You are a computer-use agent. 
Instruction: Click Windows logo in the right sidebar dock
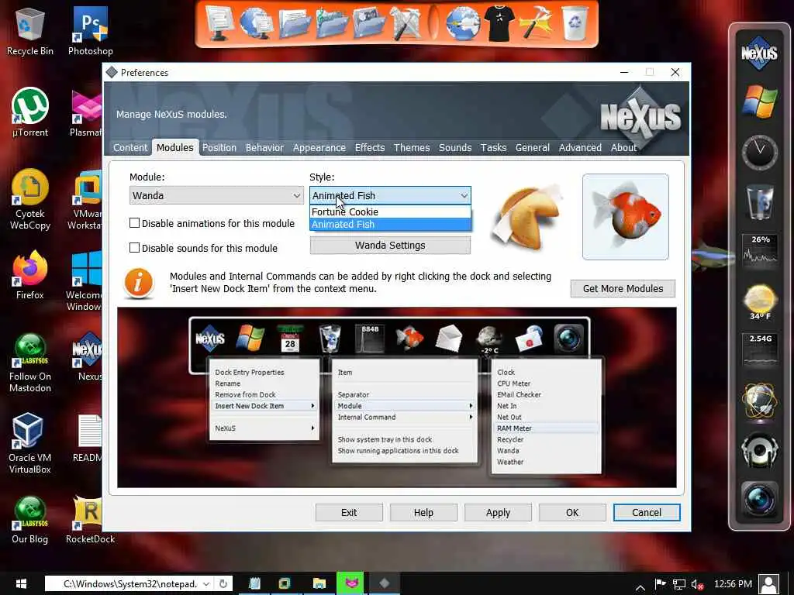(759, 101)
